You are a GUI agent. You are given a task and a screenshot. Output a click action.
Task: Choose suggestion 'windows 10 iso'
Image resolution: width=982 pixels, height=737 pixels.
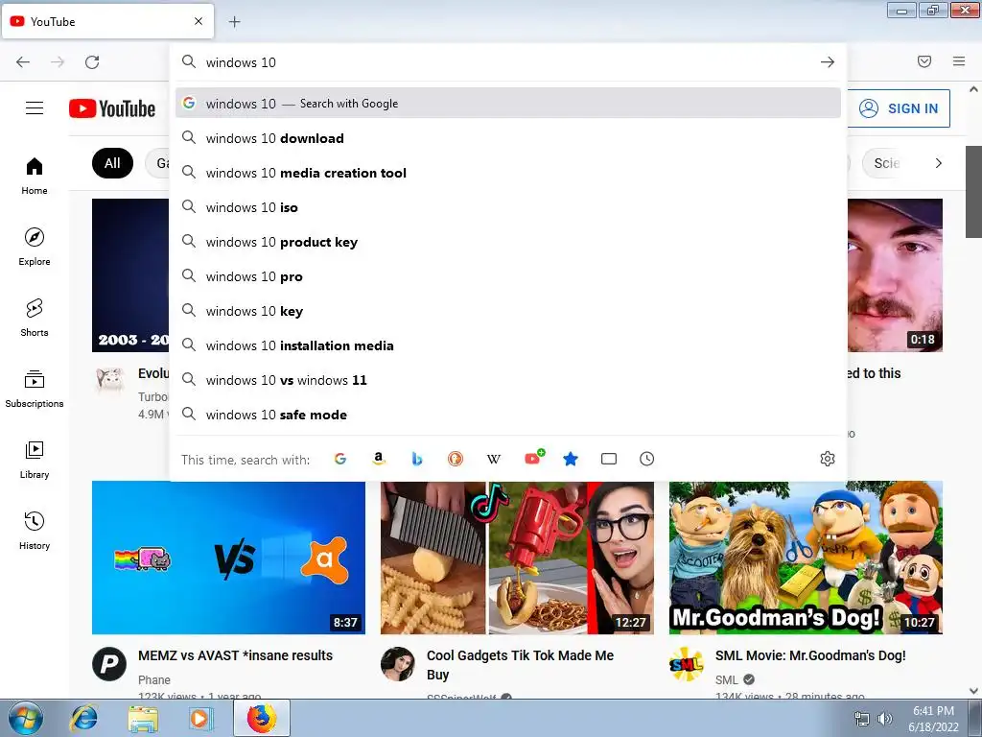point(508,207)
